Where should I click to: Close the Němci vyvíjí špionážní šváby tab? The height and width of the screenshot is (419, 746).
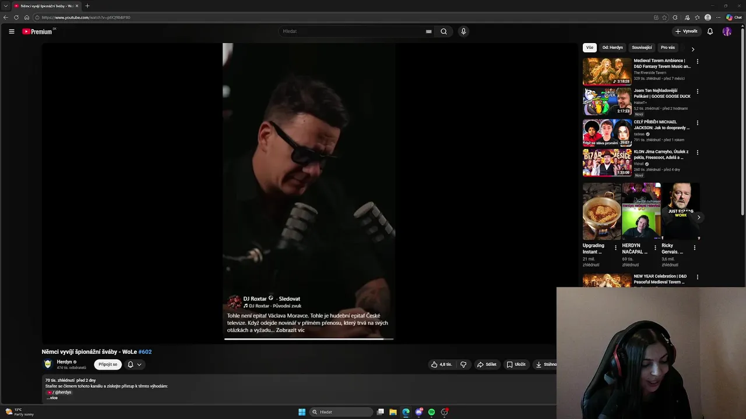[77, 6]
